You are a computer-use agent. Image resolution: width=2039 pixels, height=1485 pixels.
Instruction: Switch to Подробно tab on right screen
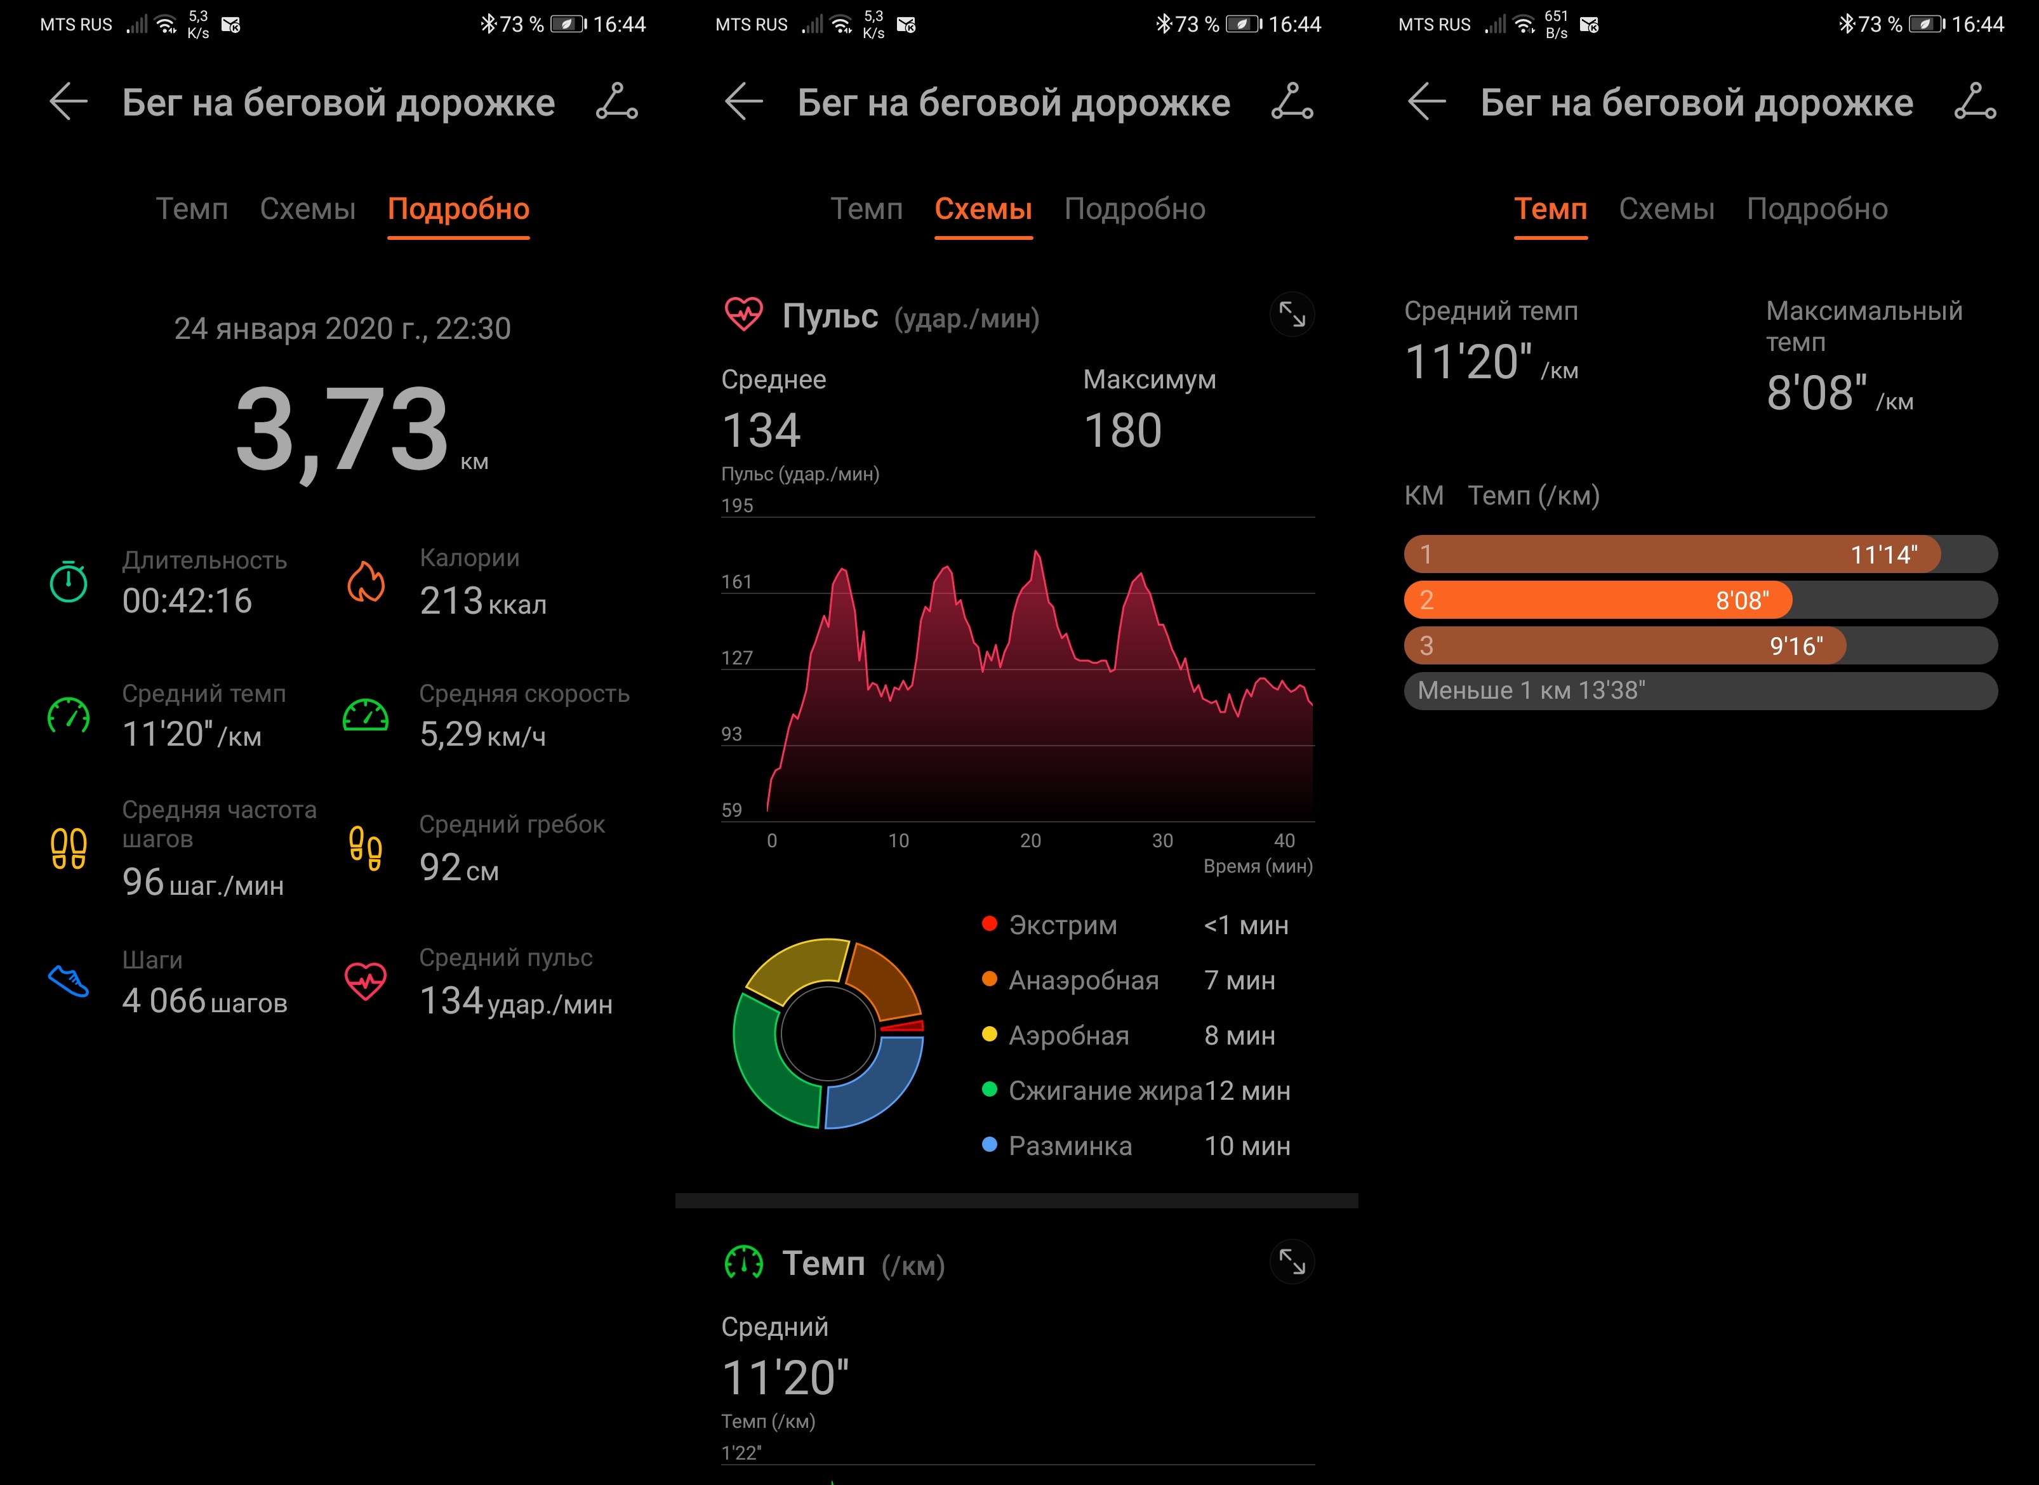coord(1817,209)
